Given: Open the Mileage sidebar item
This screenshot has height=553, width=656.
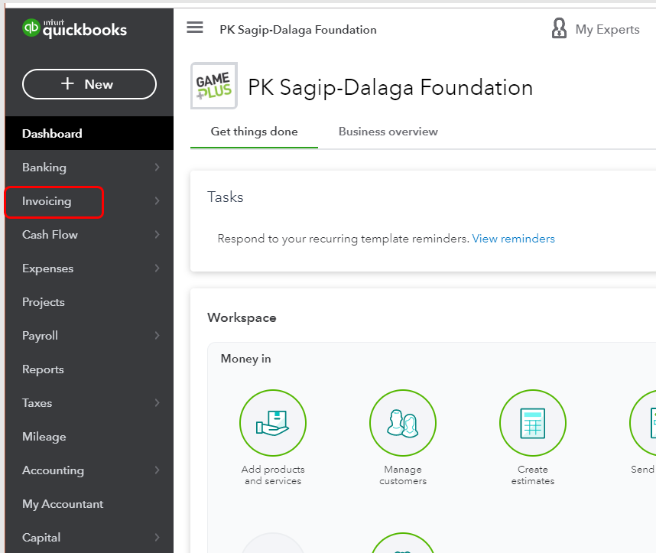Looking at the screenshot, I should [x=44, y=437].
